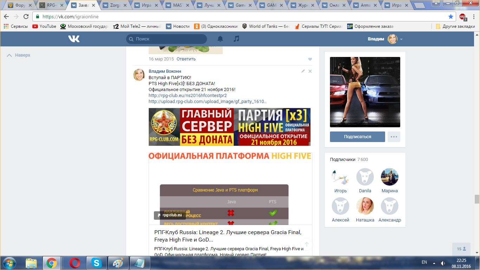Open File Explorer from the taskbar

pos(31,263)
